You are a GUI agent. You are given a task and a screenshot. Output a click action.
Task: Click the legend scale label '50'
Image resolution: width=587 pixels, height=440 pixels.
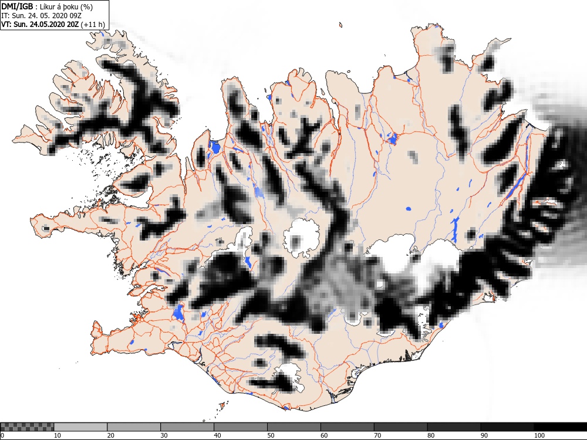[x=271, y=435]
